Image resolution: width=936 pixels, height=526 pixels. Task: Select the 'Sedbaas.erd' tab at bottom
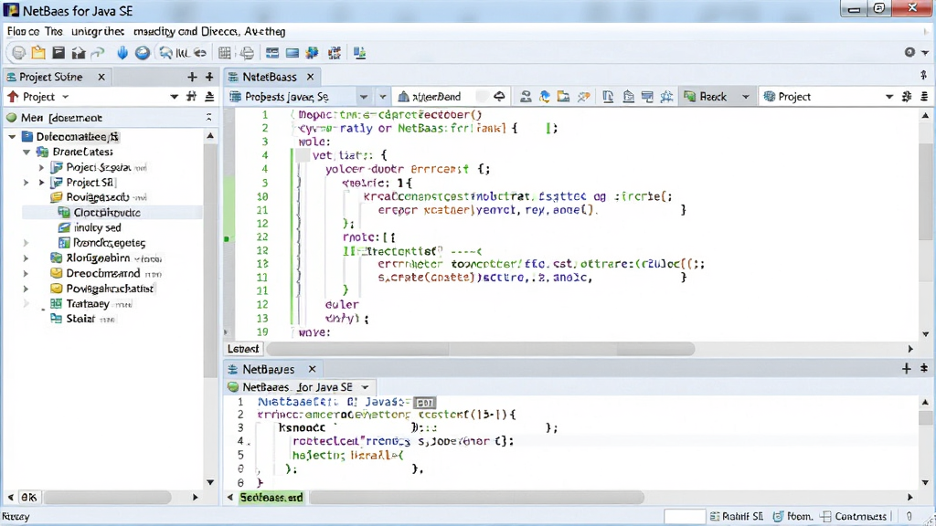271,498
